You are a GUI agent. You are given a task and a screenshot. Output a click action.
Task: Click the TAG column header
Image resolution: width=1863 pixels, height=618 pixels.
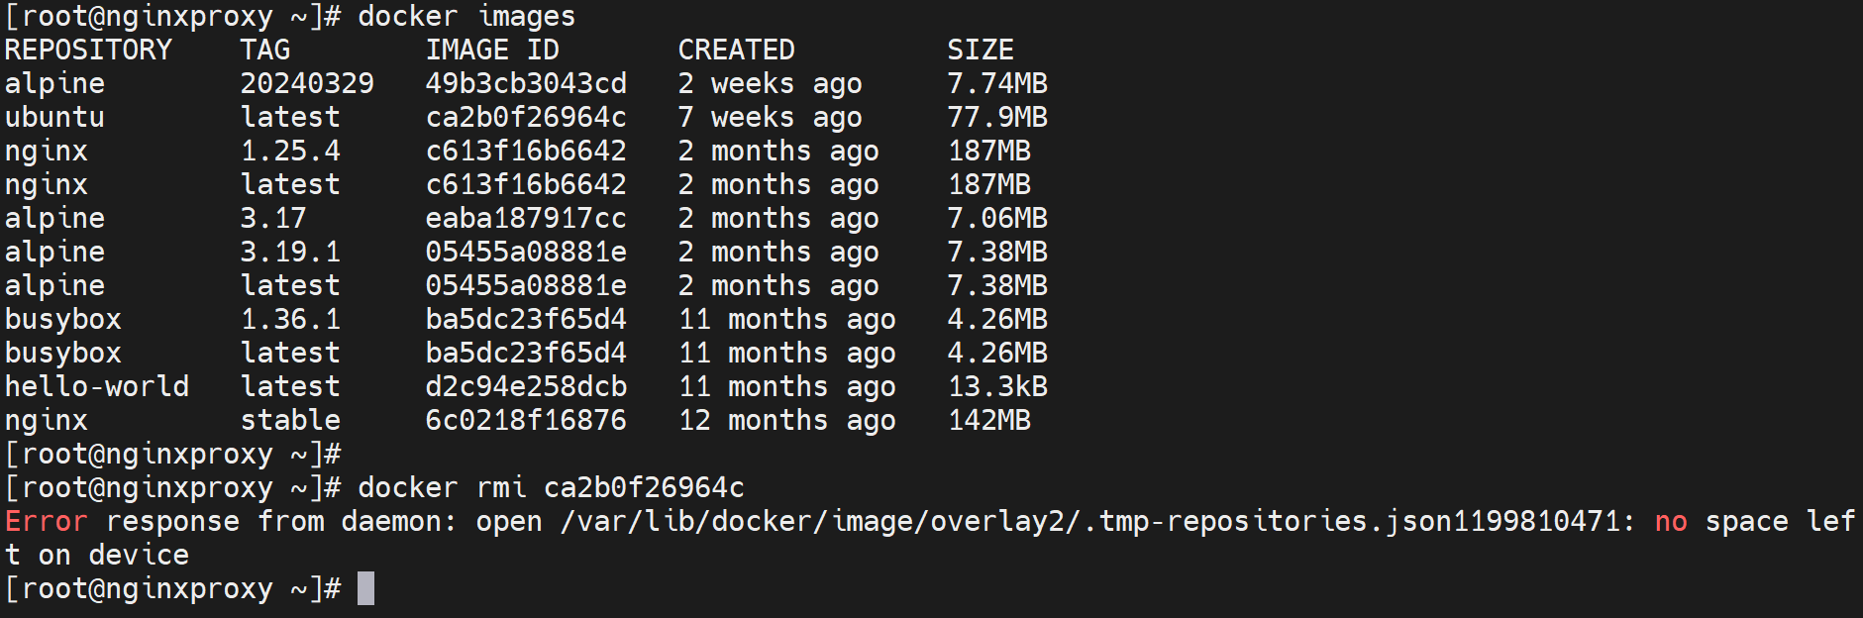[265, 50]
